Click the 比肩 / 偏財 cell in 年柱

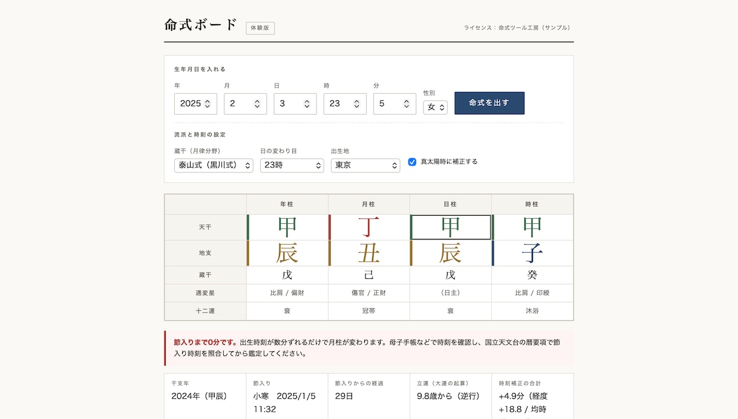[287, 293]
